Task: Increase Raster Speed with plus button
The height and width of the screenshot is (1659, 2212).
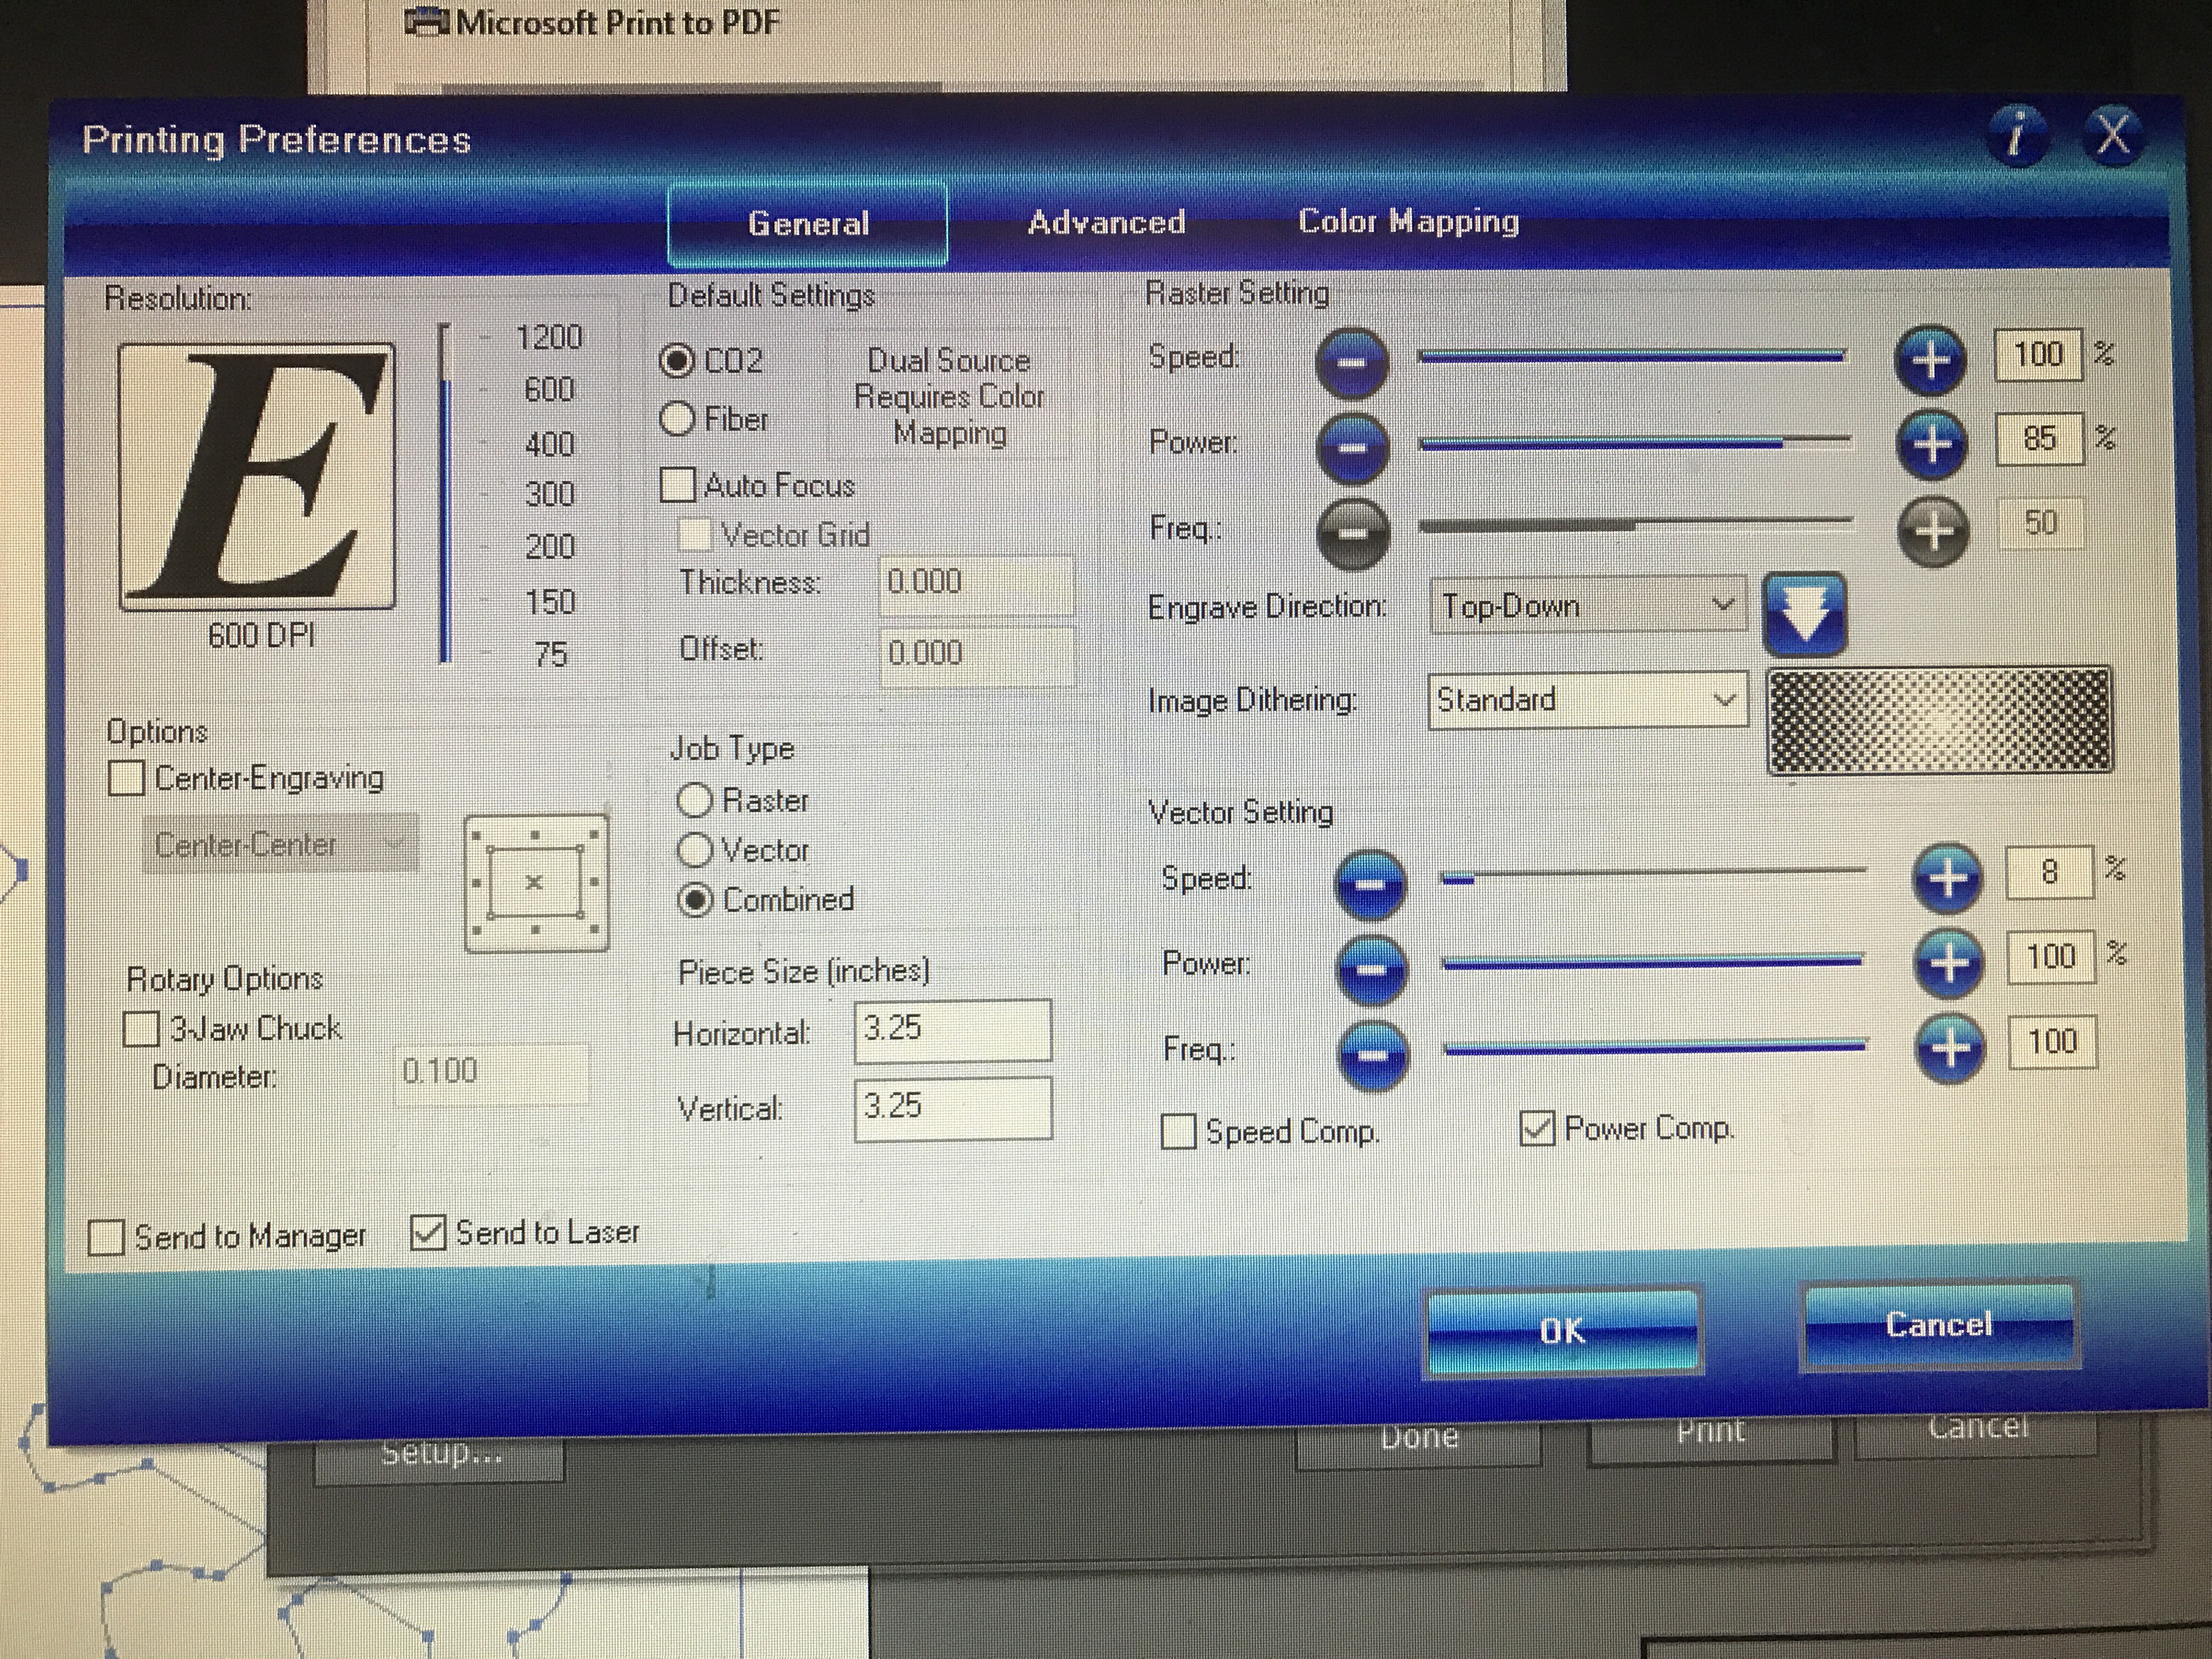Action: click(1931, 359)
